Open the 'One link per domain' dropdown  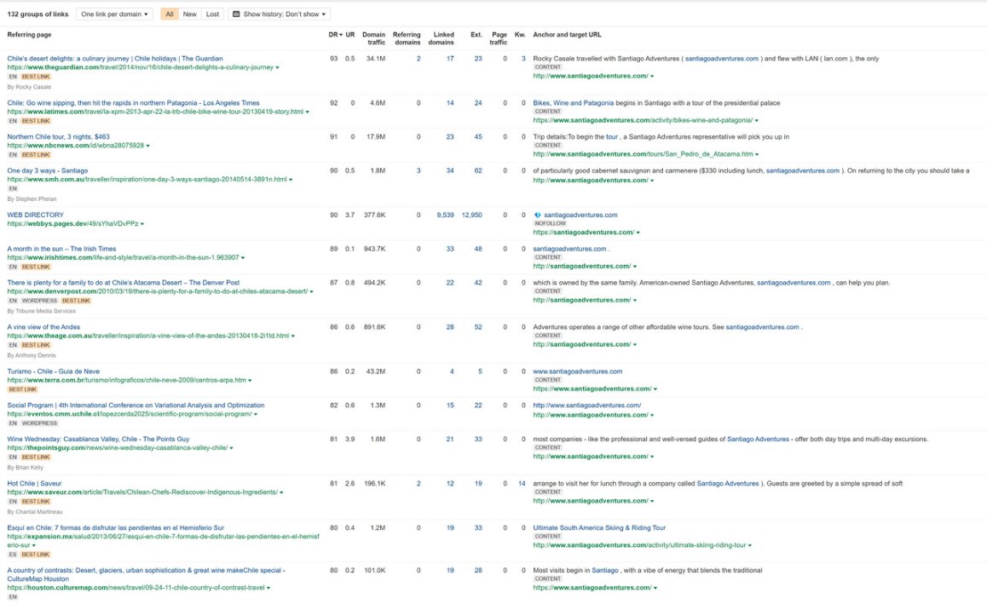114,14
